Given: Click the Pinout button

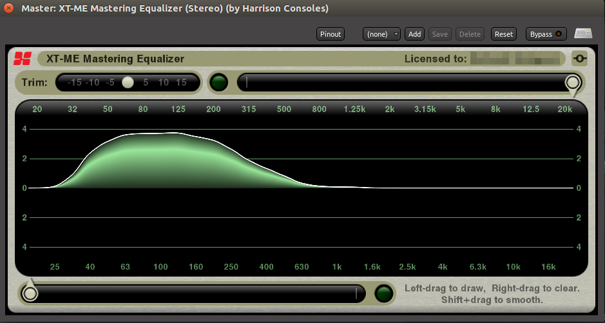Looking at the screenshot, I should 331,34.
